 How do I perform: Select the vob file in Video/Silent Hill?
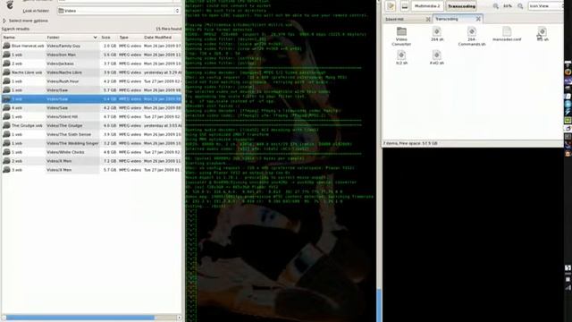[91, 117]
